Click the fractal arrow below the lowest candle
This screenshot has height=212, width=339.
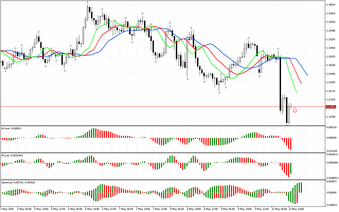coord(287,125)
